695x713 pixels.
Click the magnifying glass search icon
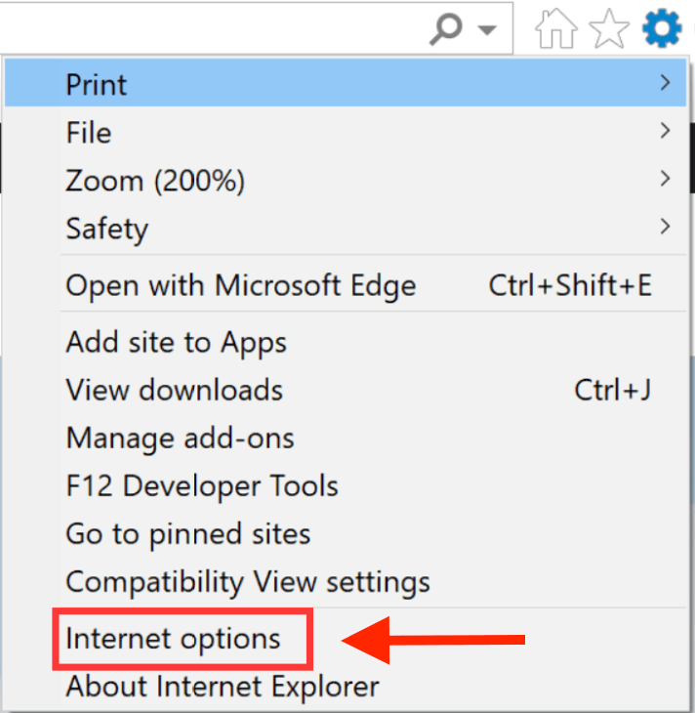pos(446,28)
